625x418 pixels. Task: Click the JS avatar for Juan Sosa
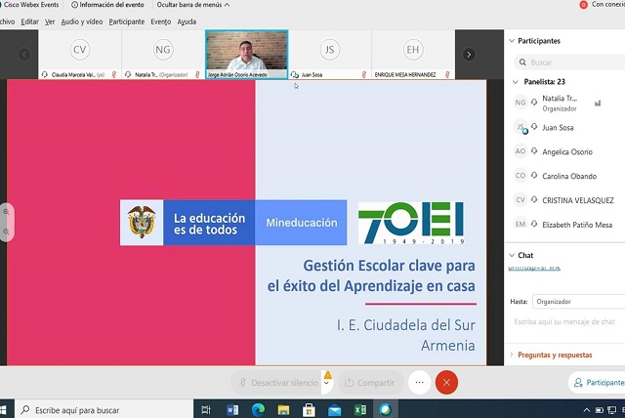[521, 127]
